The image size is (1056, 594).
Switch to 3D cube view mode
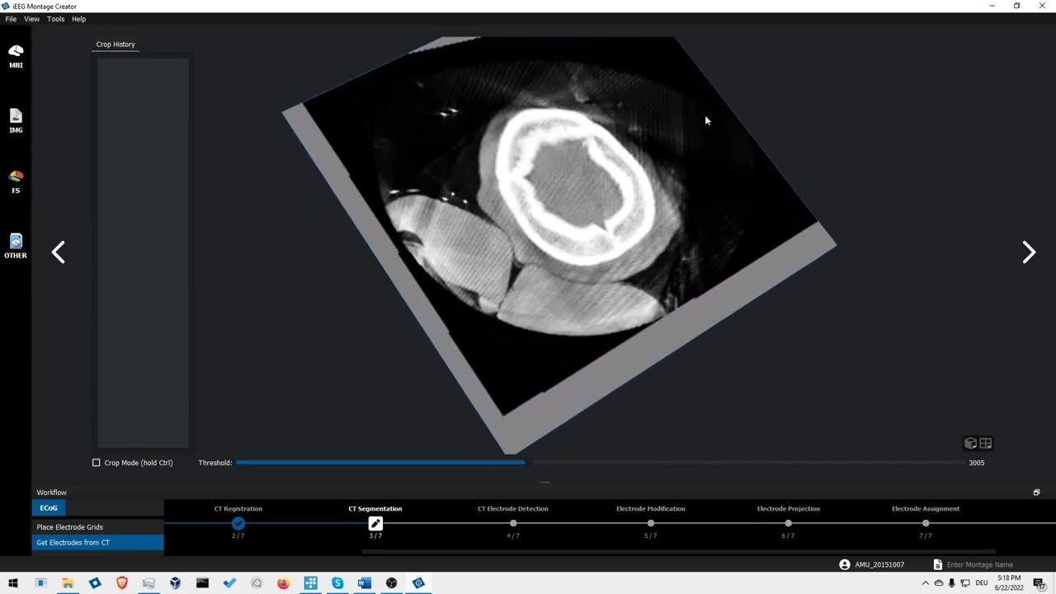coord(971,443)
